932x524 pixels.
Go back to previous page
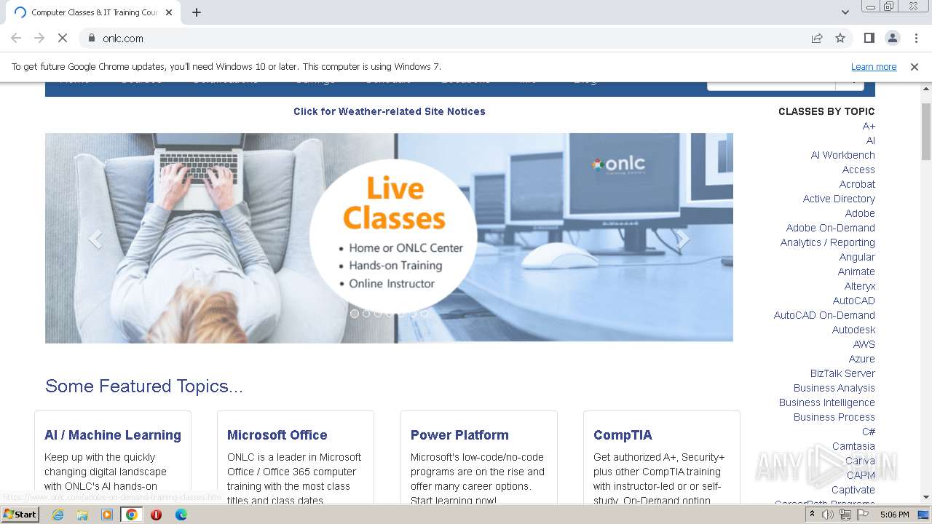[16, 38]
